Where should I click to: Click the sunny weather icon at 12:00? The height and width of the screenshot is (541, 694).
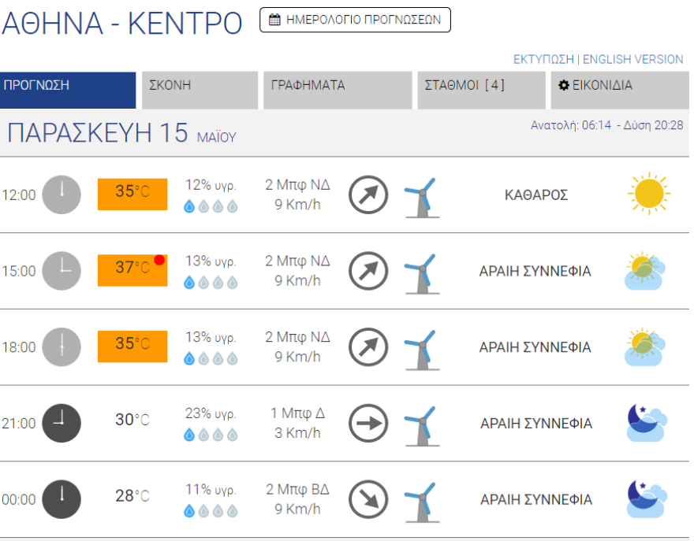click(x=648, y=194)
